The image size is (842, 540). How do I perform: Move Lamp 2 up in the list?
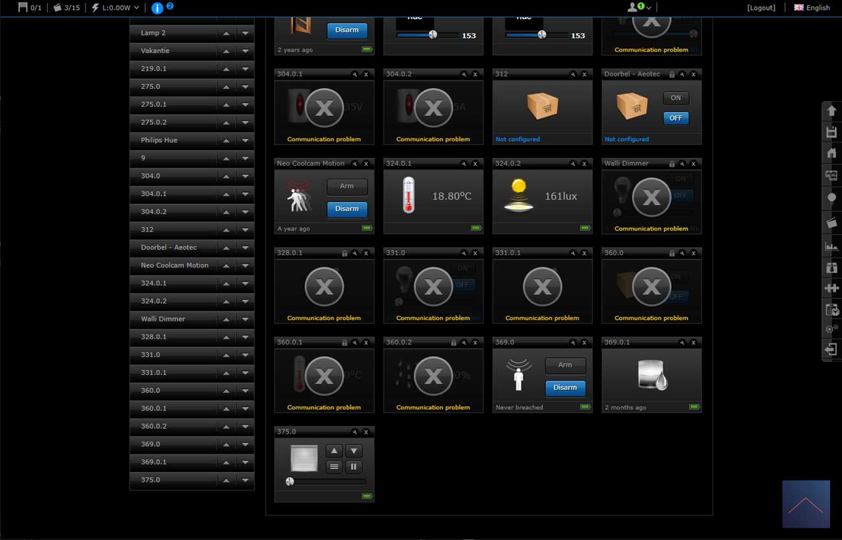click(226, 33)
